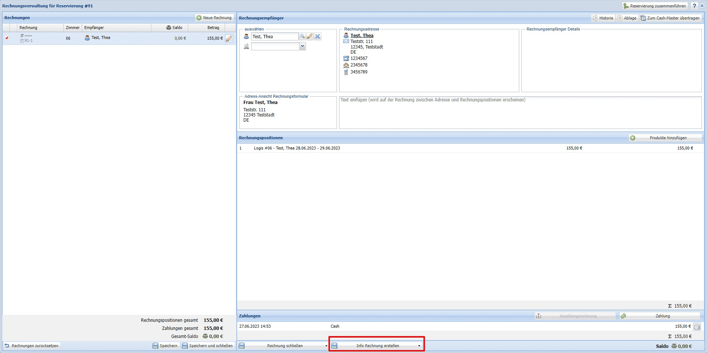
Task: Sort by the Saldo column header
Action: click(174, 28)
